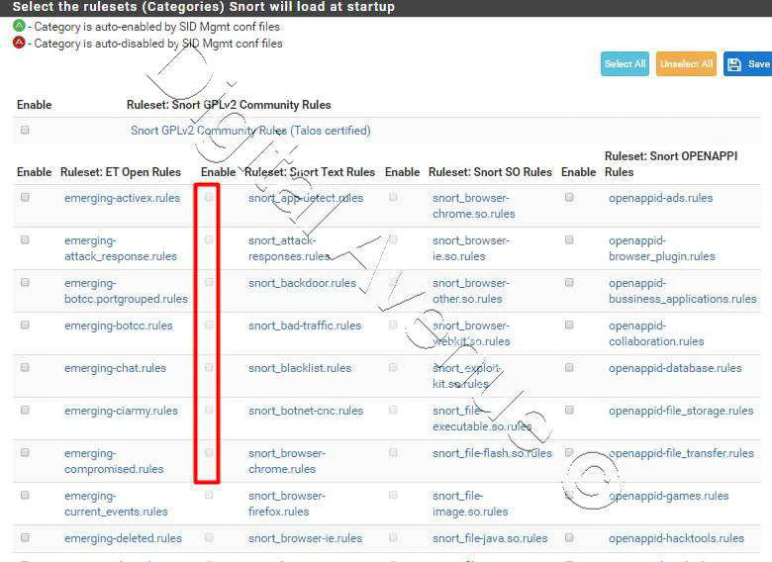This screenshot has height=562, width=772.
Task: Enable openappid-database.rules checkbox
Action: [x=569, y=368]
